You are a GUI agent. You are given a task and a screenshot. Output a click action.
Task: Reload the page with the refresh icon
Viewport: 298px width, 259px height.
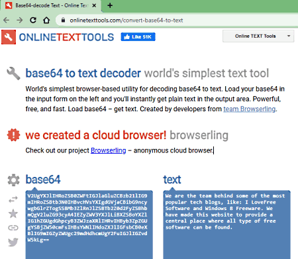(33, 21)
